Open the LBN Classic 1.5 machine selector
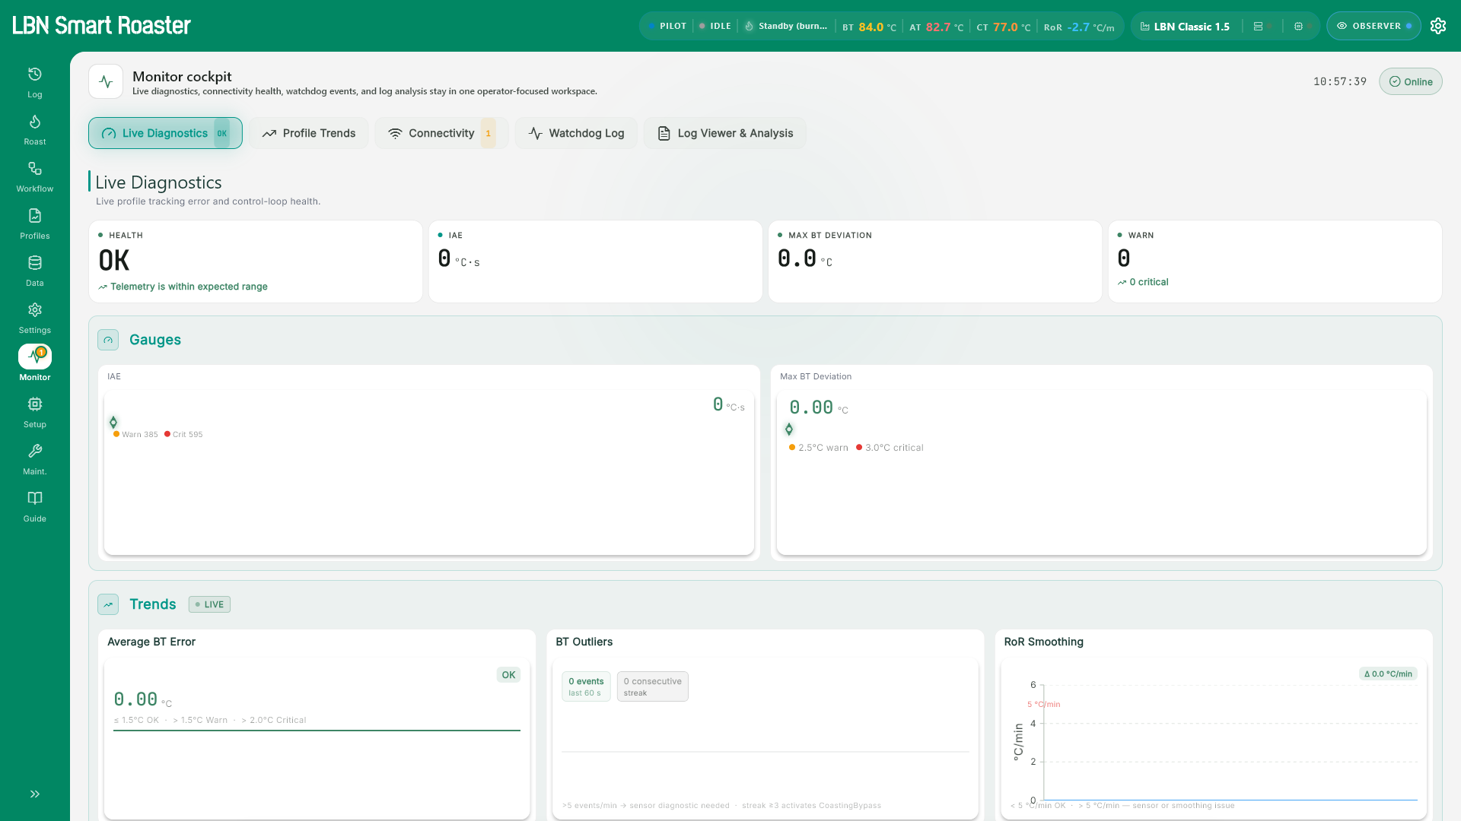This screenshot has height=821, width=1461. (1185, 26)
